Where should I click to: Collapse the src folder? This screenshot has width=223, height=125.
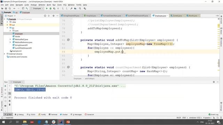click(x=7, y=28)
